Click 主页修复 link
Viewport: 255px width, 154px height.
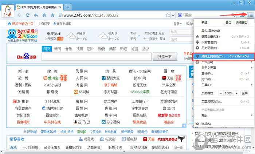click(44, 24)
